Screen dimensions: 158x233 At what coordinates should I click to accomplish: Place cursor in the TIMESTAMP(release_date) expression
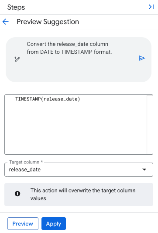tap(48, 99)
